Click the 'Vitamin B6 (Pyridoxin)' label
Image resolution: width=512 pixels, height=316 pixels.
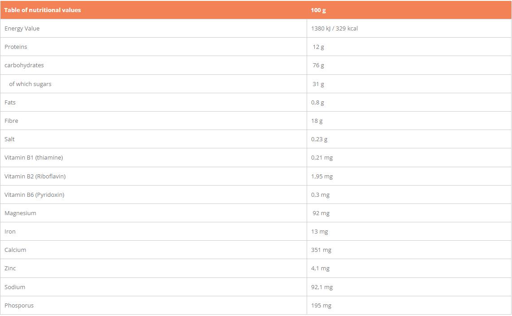tap(35, 195)
